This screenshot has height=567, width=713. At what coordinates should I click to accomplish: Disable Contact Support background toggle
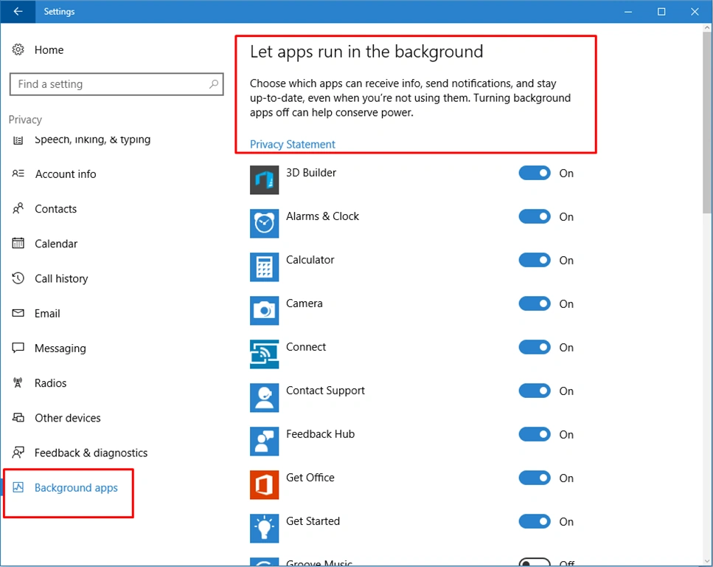point(535,391)
